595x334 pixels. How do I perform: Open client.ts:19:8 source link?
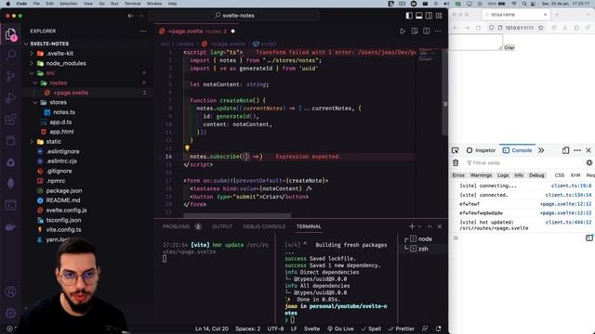tap(571, 186)
